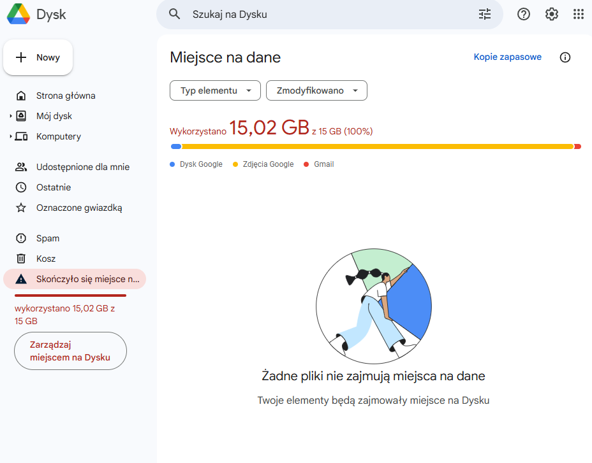Open the Typ elementu dropdown
This screenshot has height=463, width=592.
215,90
